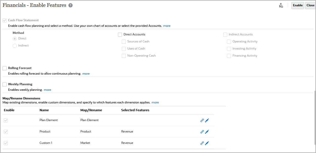Check the Indirect Accounts checkbox
Image resolution: width=316 pixels, height=153 pixels.
[225, 34]
